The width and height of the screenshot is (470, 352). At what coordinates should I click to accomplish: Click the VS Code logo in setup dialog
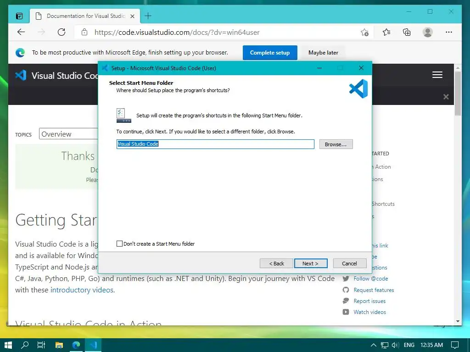(358, 89)
